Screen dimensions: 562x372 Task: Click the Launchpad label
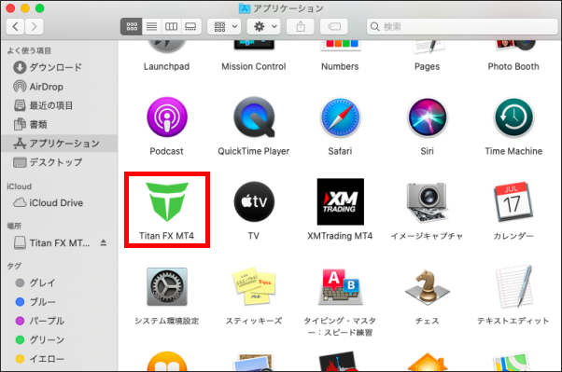click(x=167, y=66)
